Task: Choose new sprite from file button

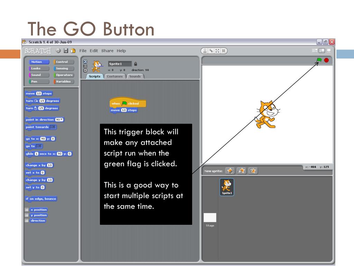Action: pyautogui.click(x=242, y=171)
